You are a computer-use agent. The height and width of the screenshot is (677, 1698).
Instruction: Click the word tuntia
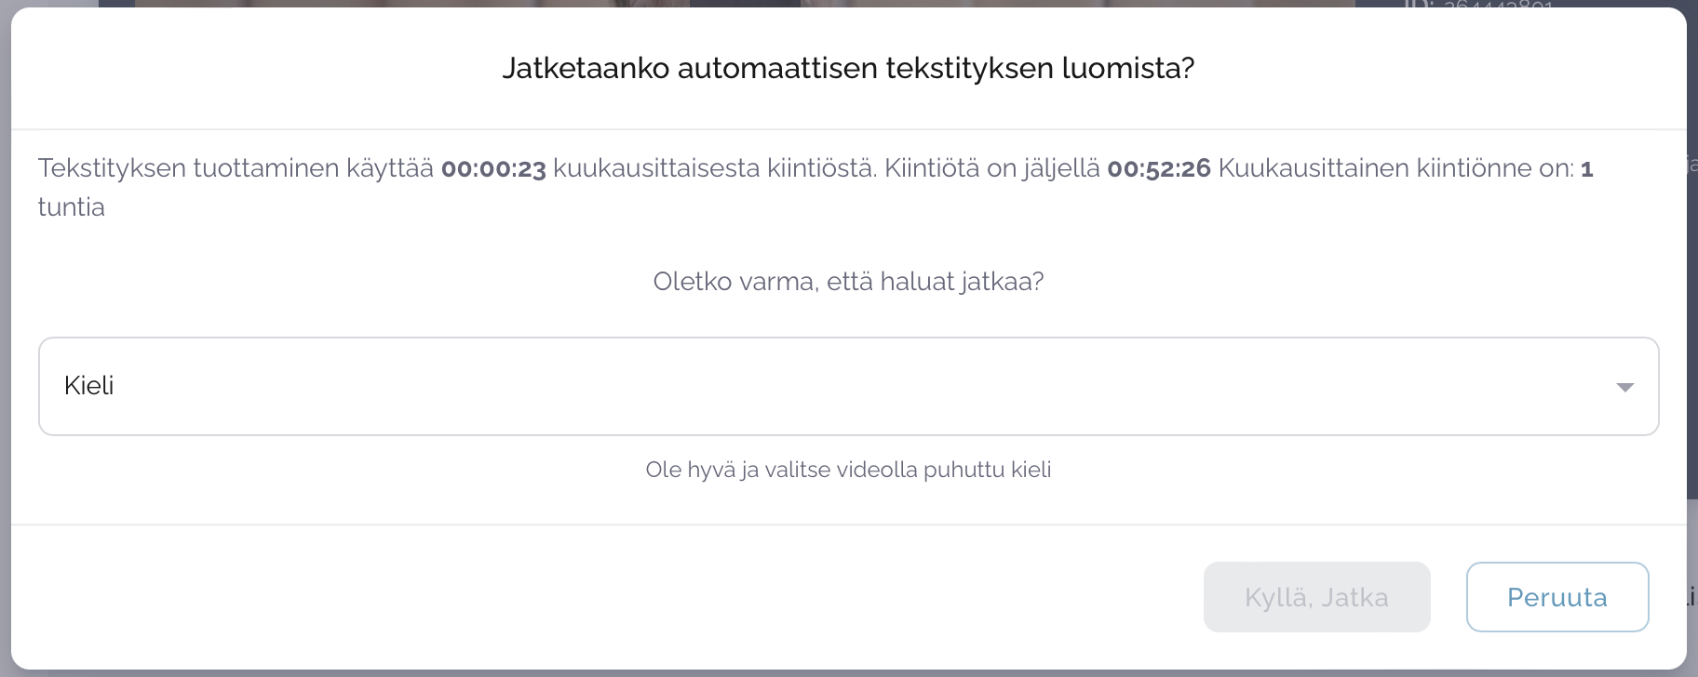click(x=72, y=207)
